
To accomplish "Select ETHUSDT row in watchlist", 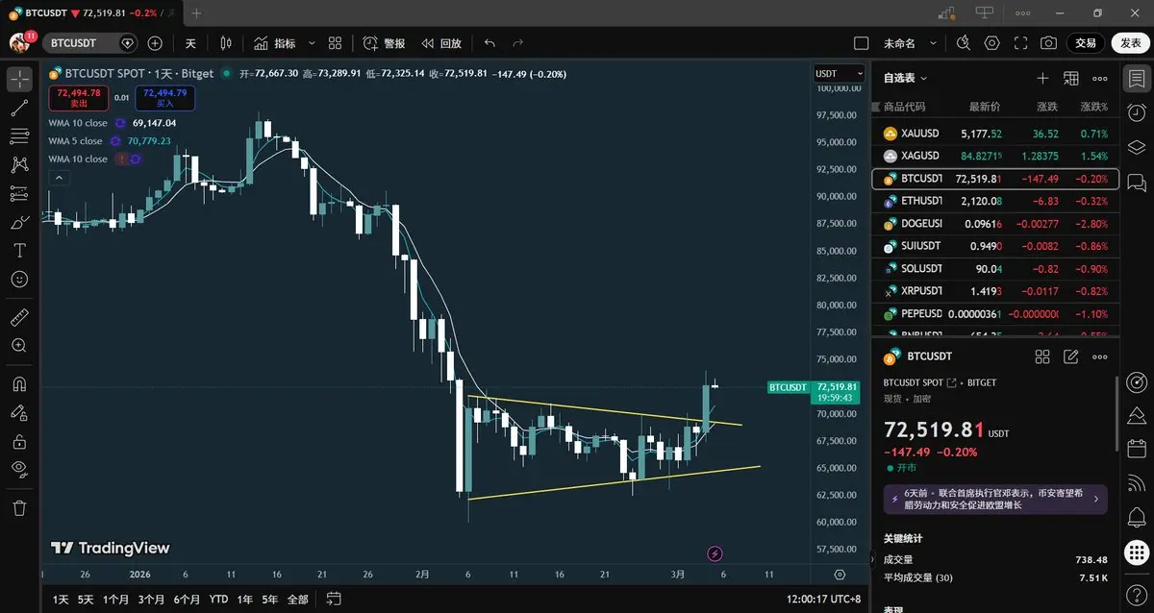I will (x=995, y=201).
